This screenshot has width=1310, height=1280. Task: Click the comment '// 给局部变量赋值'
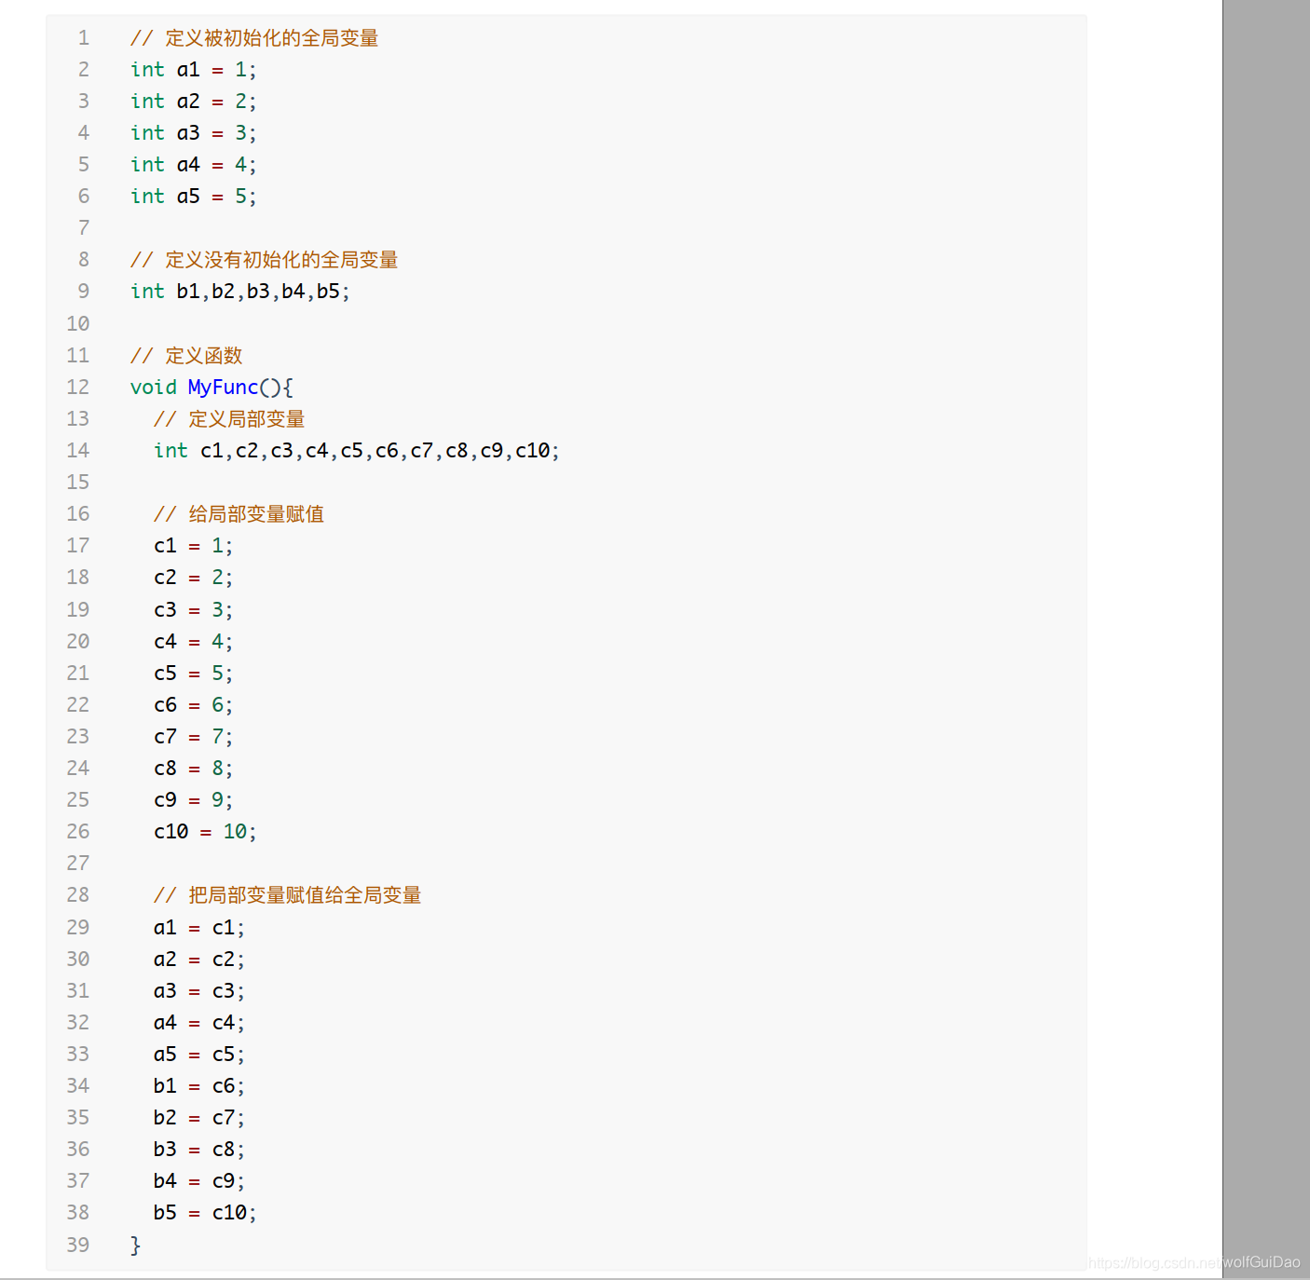(x=239, y=514)
